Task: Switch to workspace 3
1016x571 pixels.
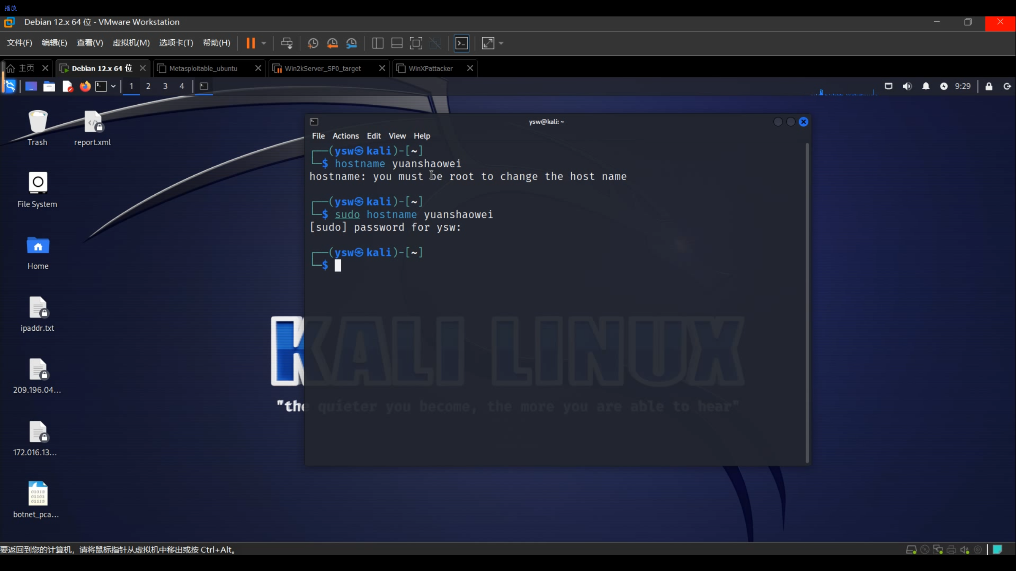Action: (165, 86)
